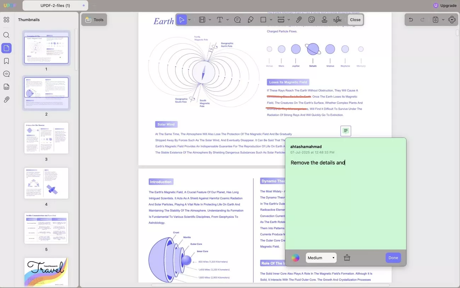Open the attachments panel in the sidebar
Viewport: 460px width, 288px height.
click(x=6, y=100)
